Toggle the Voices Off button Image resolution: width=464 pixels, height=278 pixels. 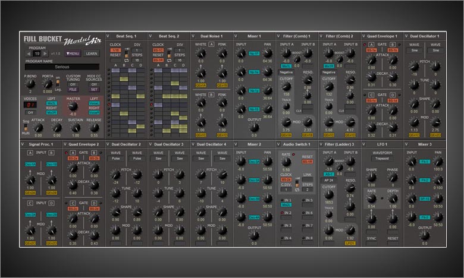tap(30, 112)
